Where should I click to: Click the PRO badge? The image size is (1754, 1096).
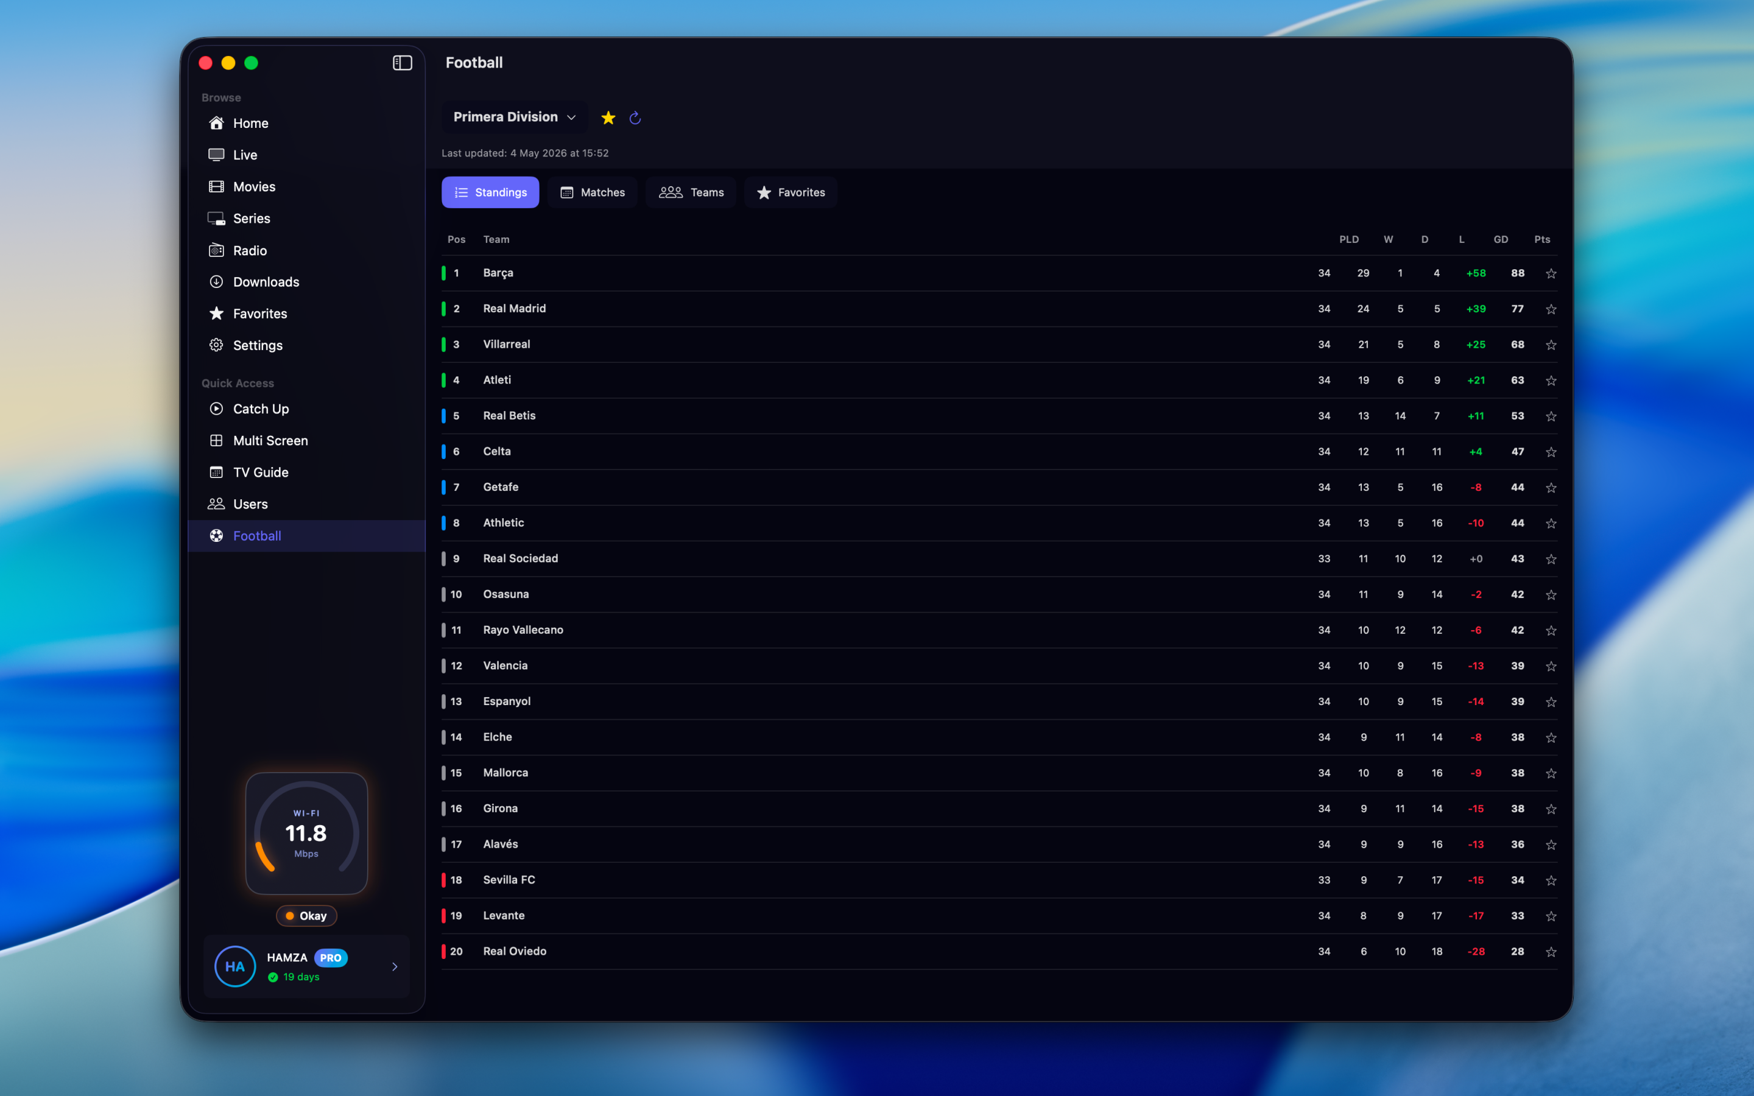tap(331, 958)
